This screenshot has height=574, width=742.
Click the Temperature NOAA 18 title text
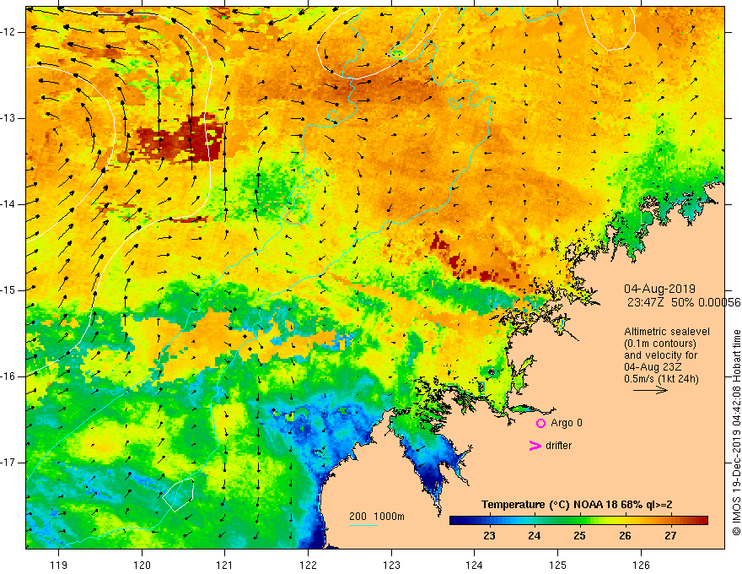click(577, 505)
